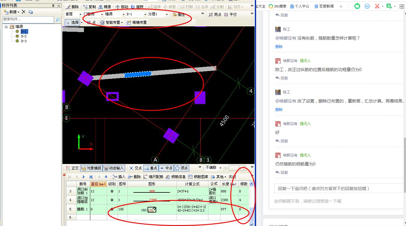
Task: Click 关闭 in the rebar toolbar
Action: (x=232, y=177)
